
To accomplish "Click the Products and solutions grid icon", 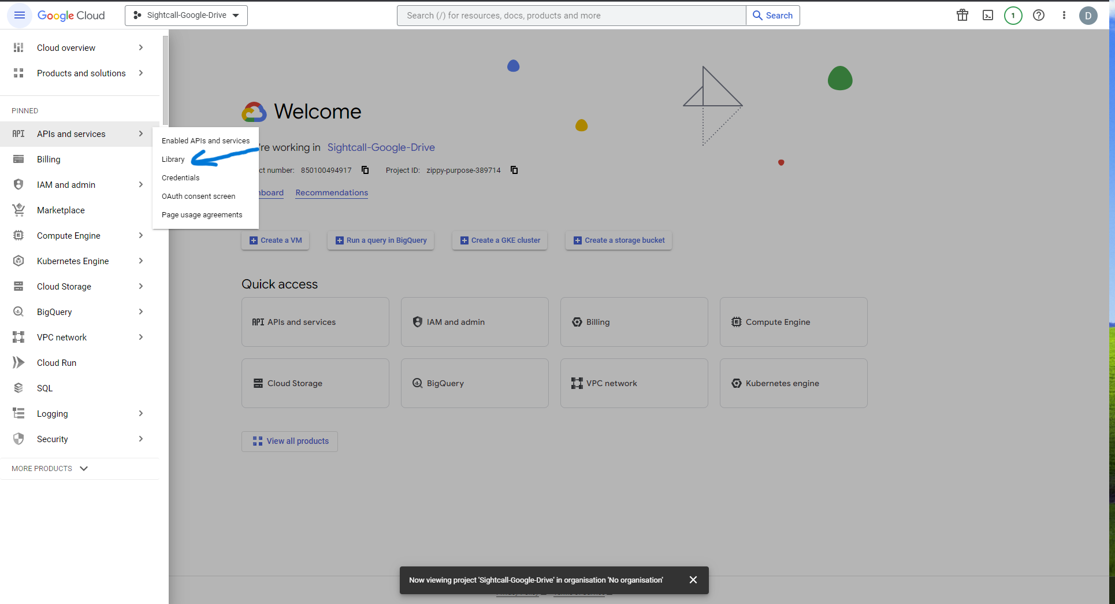I will coord(18,73).
